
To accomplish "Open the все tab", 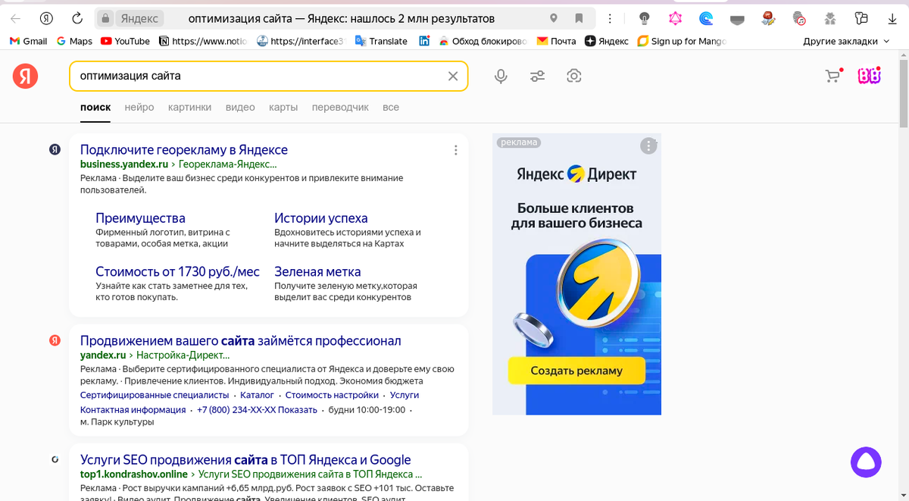I will (x=391, y=108).
